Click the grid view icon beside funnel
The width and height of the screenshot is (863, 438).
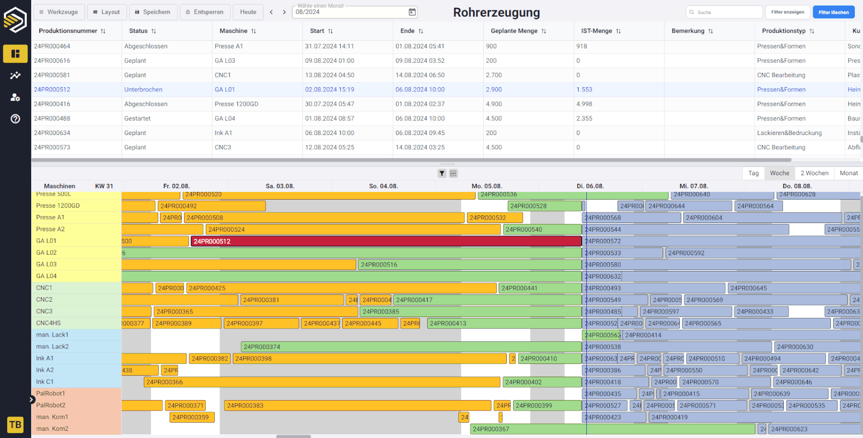pyautogui.click(x=453, y=173)
